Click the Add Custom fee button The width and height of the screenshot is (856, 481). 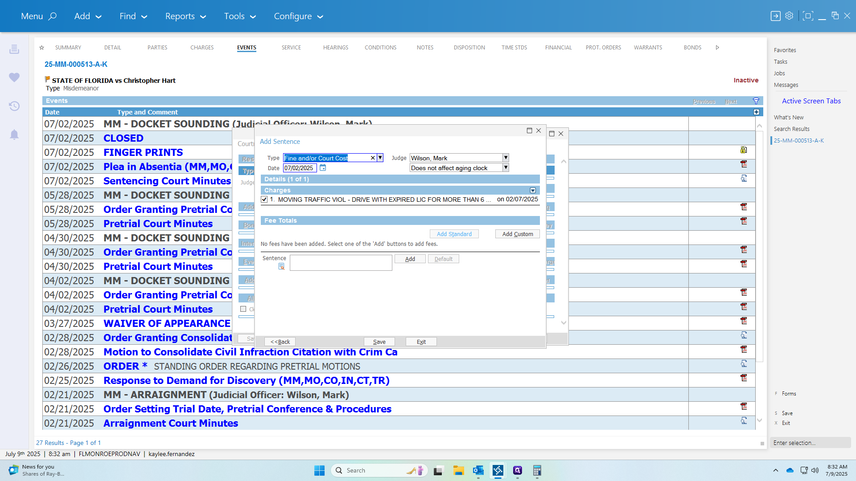coord(518,234)
